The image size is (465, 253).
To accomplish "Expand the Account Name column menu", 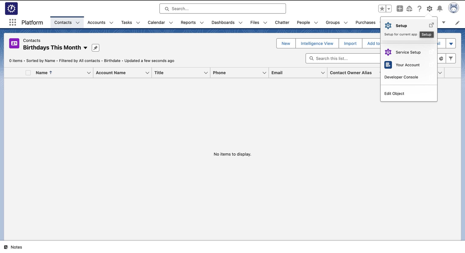I will (147, 73).
